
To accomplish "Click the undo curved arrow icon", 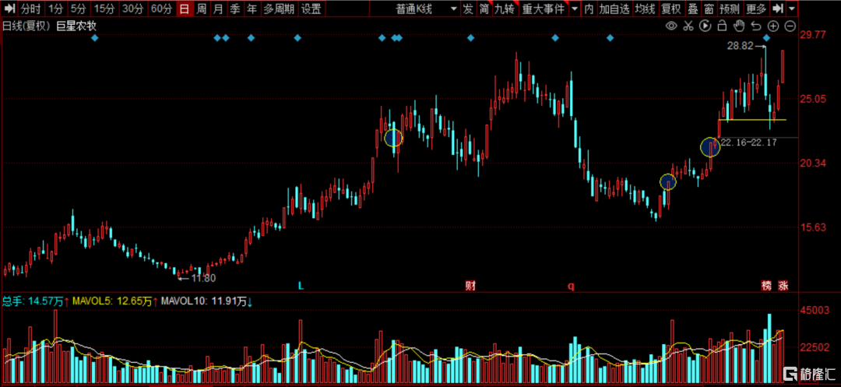I will (x=756, y=26).
